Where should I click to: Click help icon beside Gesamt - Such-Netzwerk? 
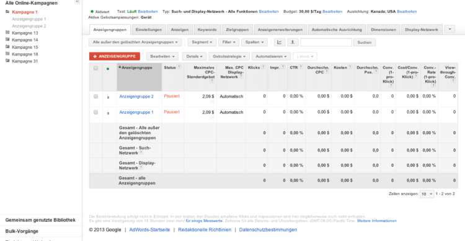[141, 153]
